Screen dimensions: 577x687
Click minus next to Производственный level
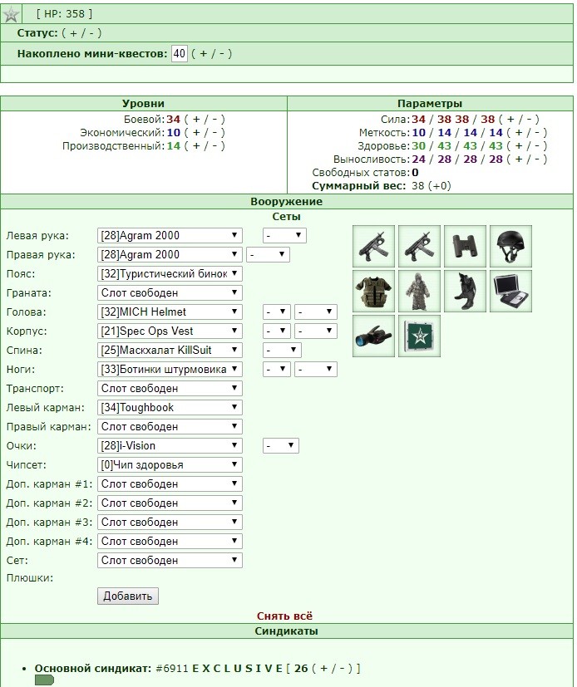click(215, 146)
